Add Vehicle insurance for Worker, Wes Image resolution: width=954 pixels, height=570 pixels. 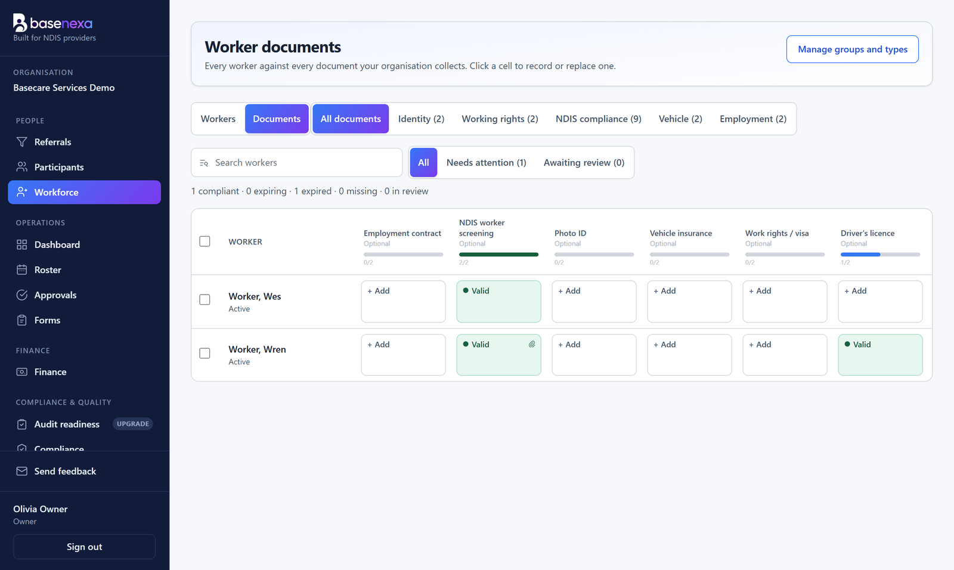(x=689, y=302)
